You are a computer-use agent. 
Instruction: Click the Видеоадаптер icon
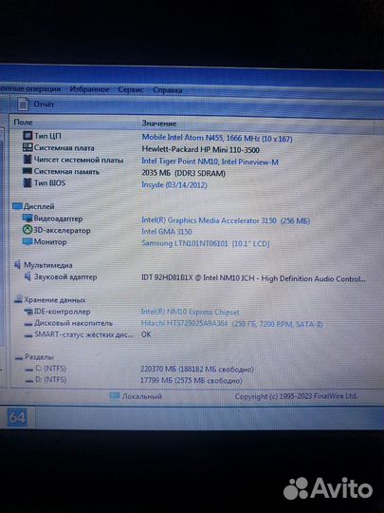tap(27, 218)
